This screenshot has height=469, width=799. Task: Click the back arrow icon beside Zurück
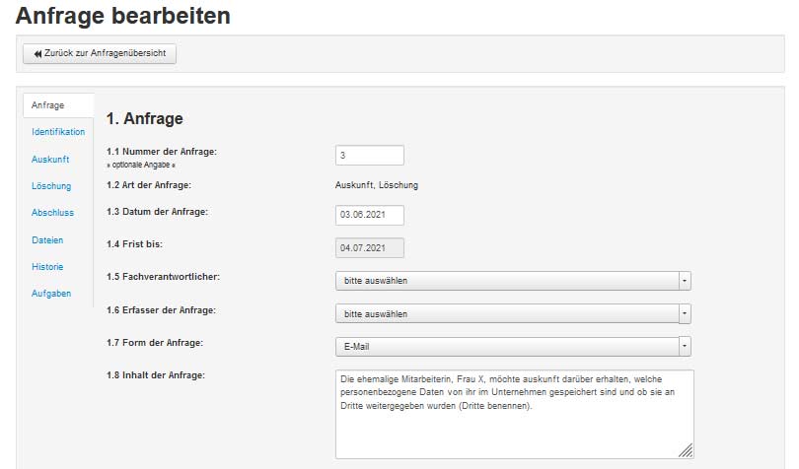[x=37, y=53]
